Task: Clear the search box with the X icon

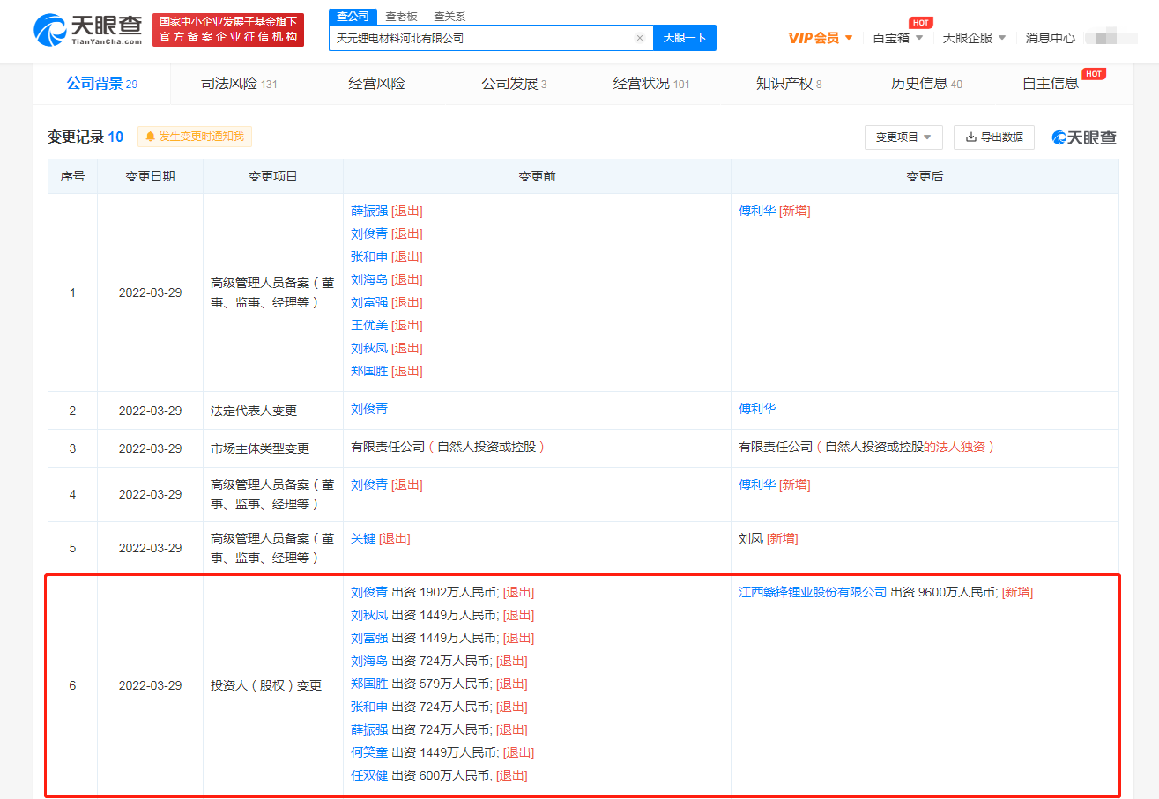Action: pyautogui.click(x=640, y=38)
